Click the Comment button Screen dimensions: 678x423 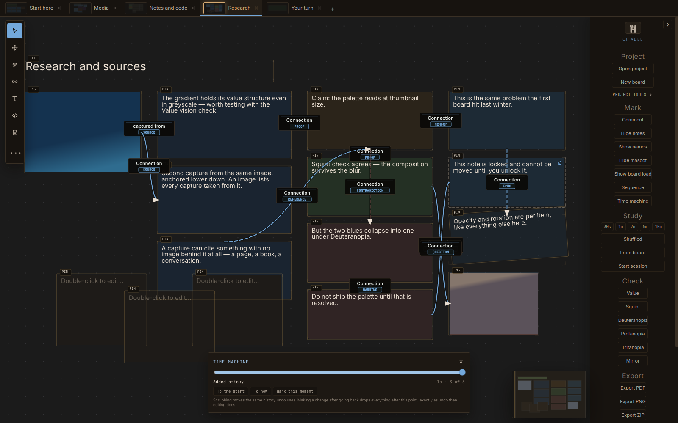point(633,120)
